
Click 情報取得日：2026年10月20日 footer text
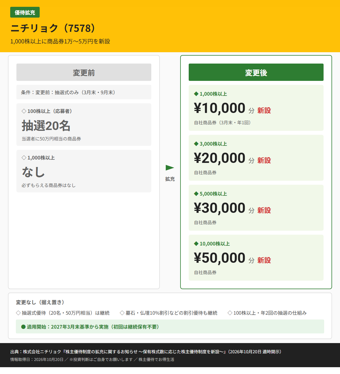coord(37,360)
